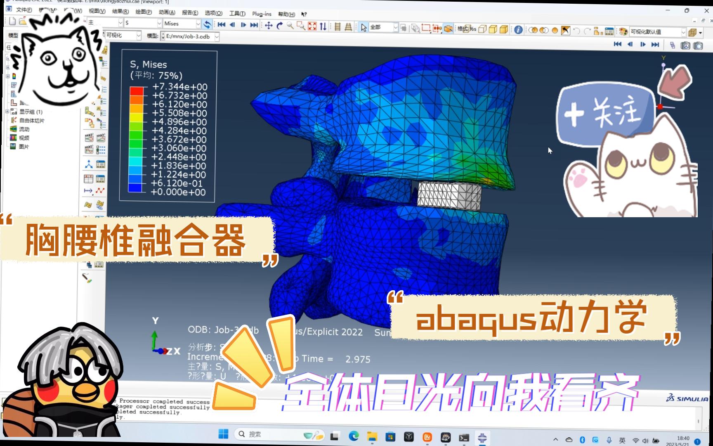Click the context help arrow icon

(x=304, y=14)
